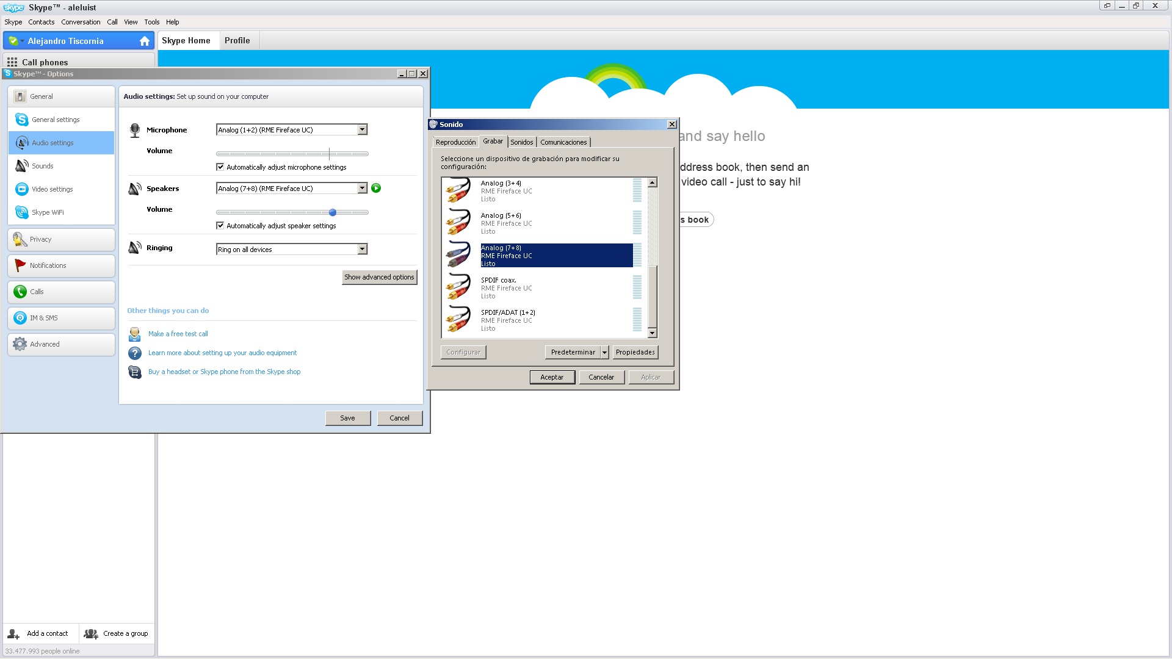Viewport: 1172px width, 659px height.
Task: Click the Predeterminar button
Action: pos(573,353)
